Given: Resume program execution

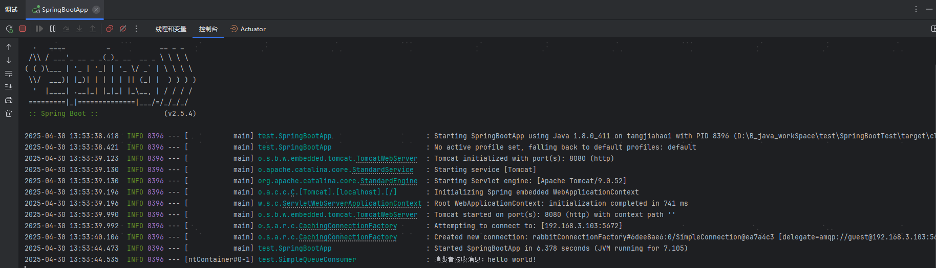Looking at the screenshot, I should pos(39,29).
